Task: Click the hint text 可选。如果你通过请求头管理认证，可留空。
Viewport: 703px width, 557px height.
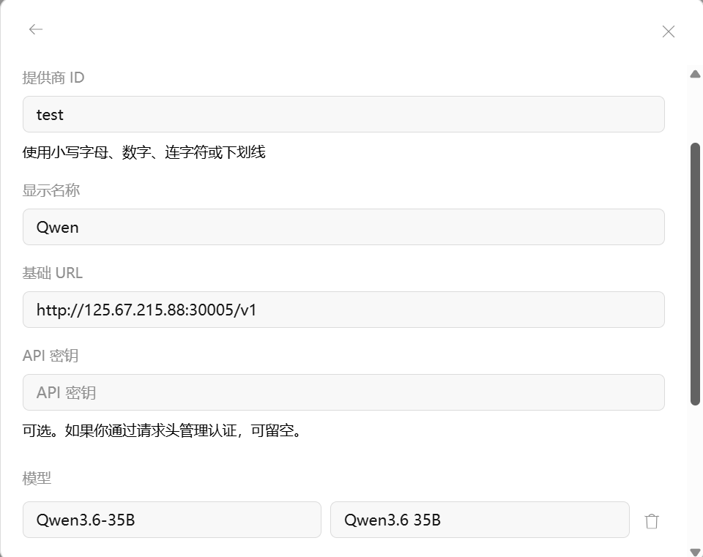Action: point(163,430)
